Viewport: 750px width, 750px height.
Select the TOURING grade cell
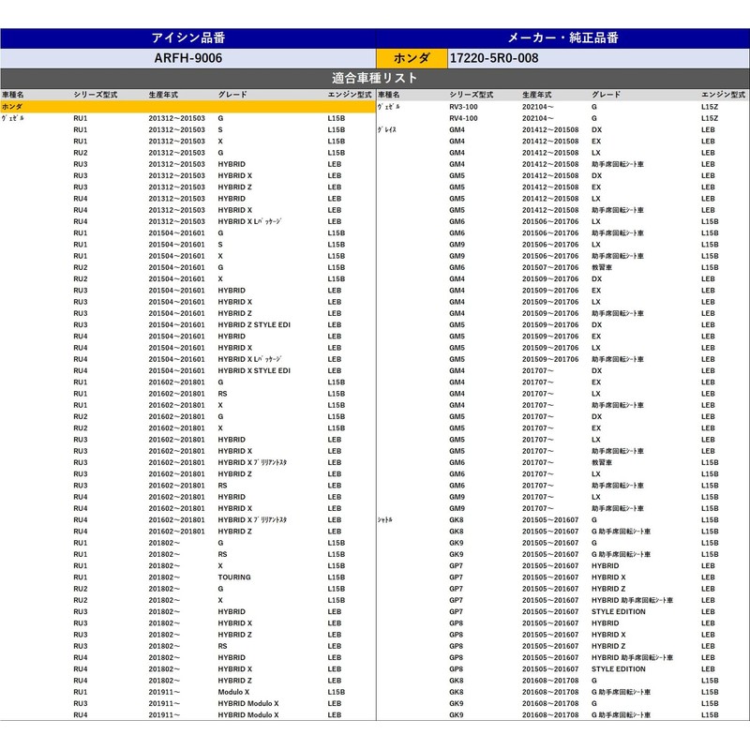(234, 577)
